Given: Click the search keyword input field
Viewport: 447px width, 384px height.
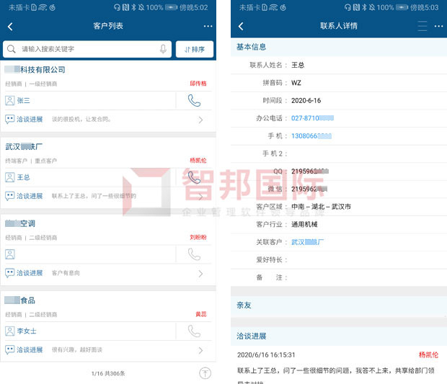Looking at the screenshot, I should pyautogui.click(x=87, y=49).
